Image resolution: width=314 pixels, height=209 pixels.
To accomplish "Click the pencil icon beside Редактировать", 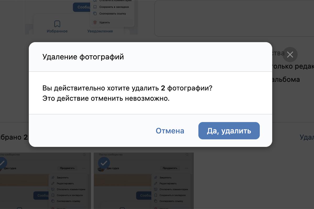I will [53, 183].
